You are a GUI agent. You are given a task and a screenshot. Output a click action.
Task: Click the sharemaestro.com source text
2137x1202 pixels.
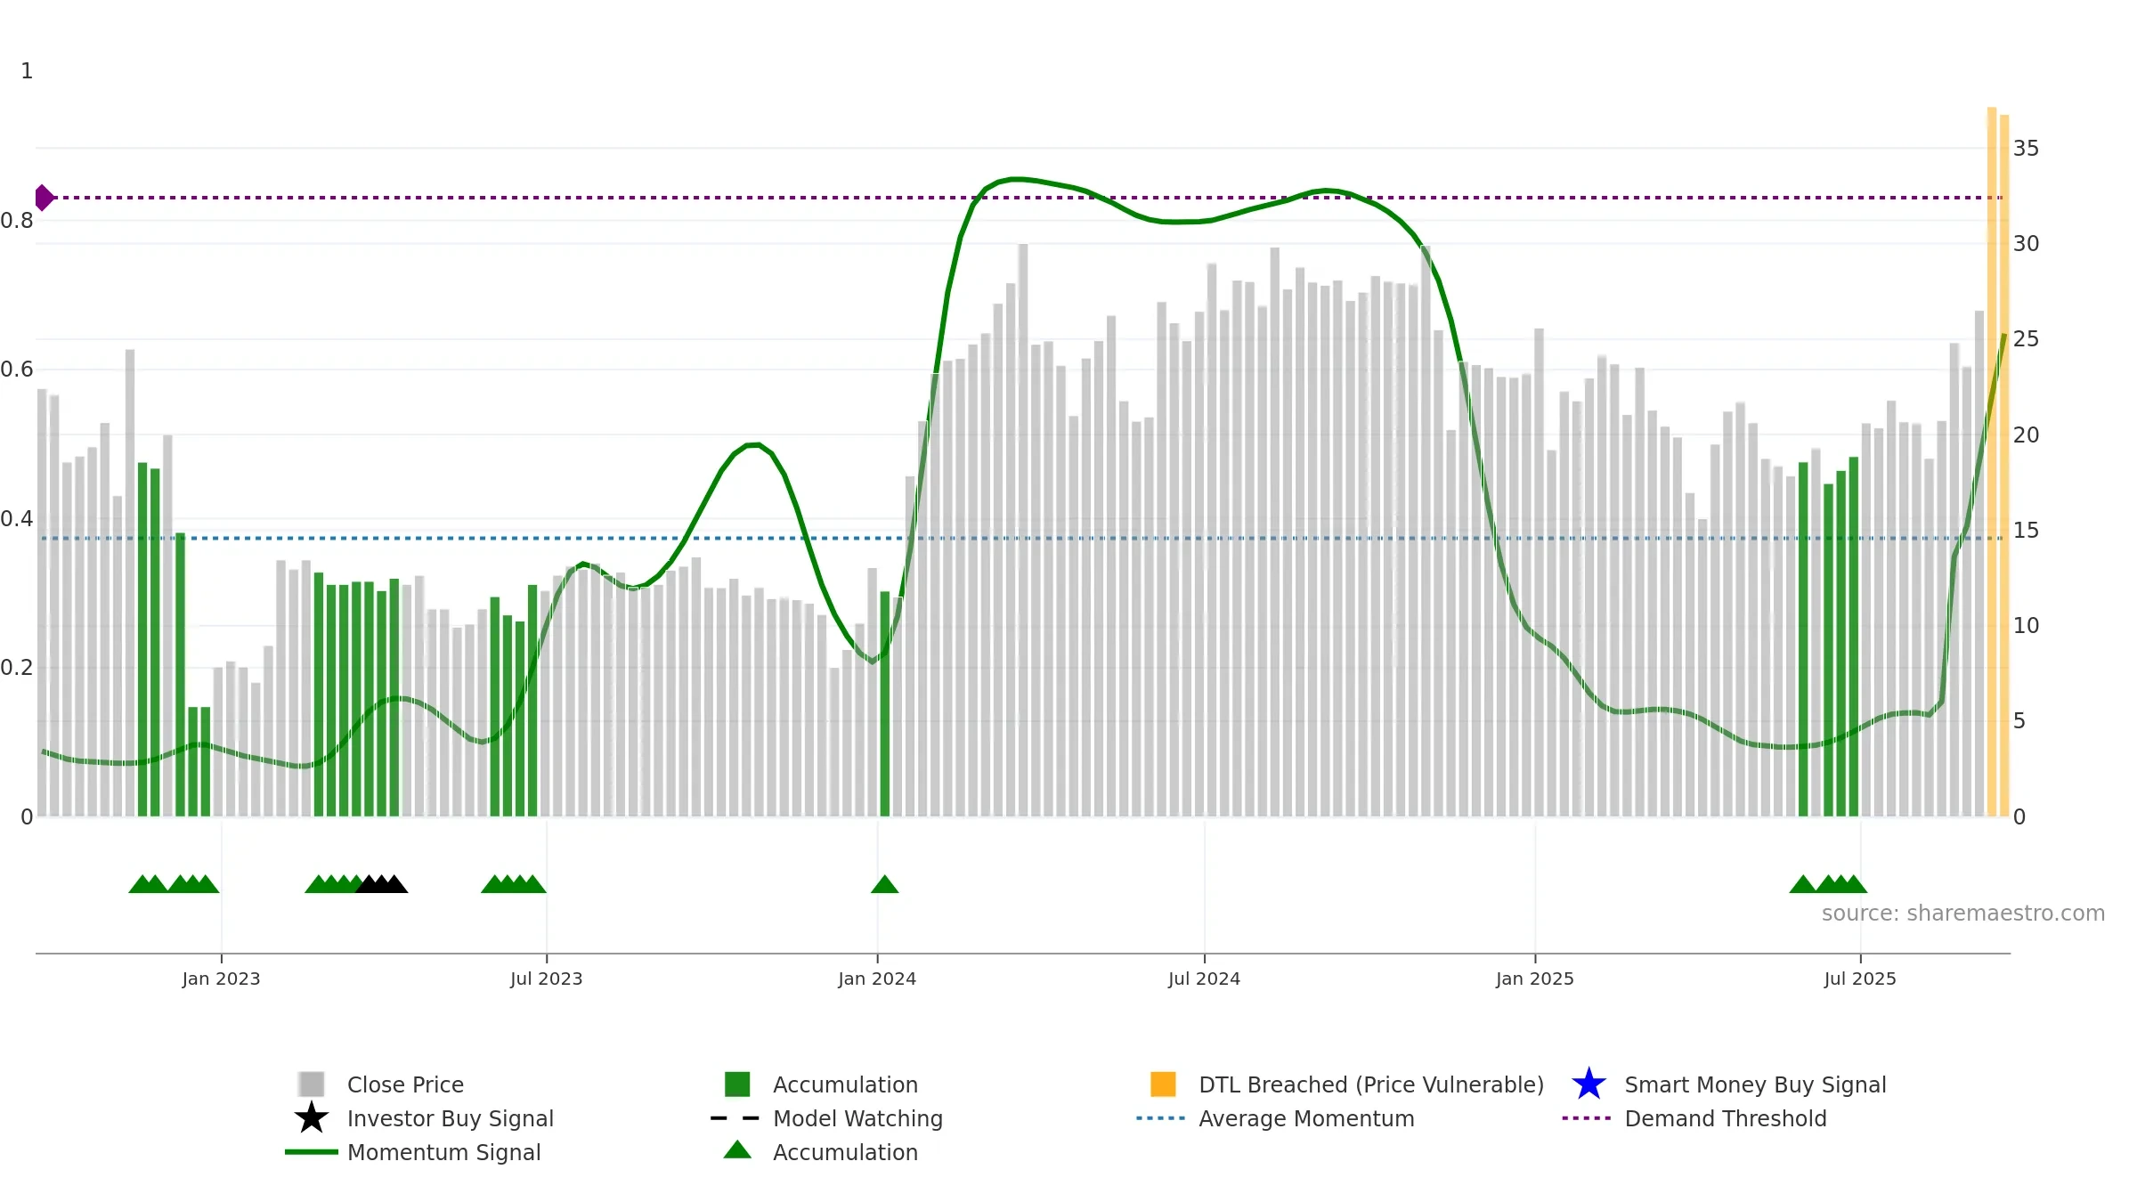coord(1963,913)
